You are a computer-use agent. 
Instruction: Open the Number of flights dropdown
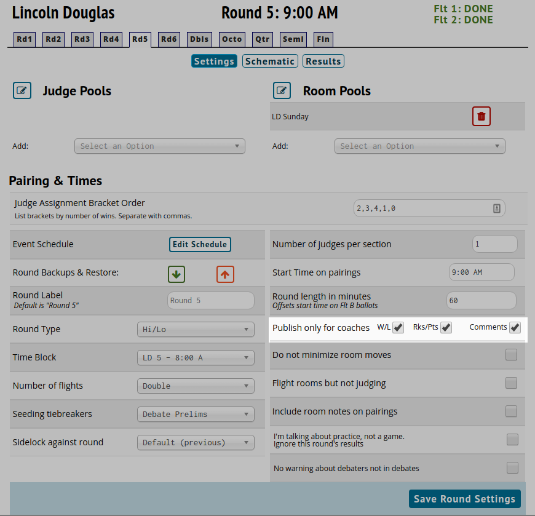click(196, 386)
